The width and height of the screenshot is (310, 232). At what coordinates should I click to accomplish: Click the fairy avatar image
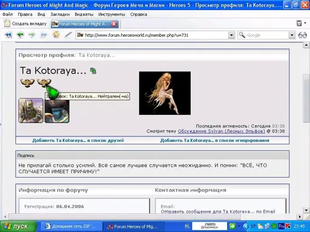tap(165, 93)
